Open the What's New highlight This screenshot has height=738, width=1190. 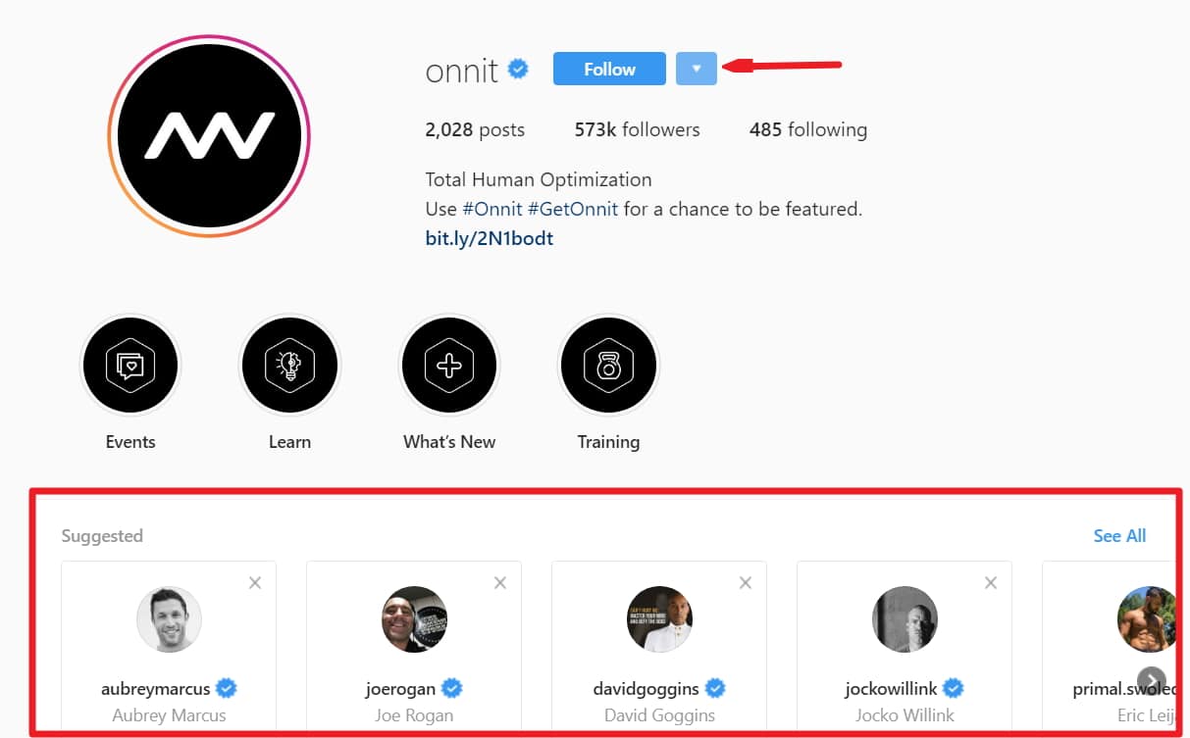tap(449, 366)
